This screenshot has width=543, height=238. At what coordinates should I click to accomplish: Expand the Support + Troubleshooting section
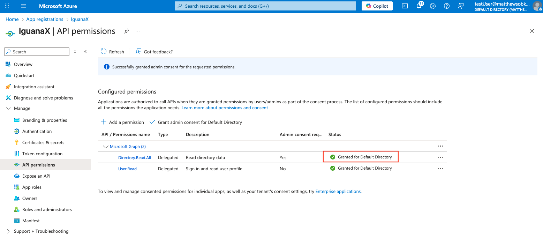click(x=8, y=231)
